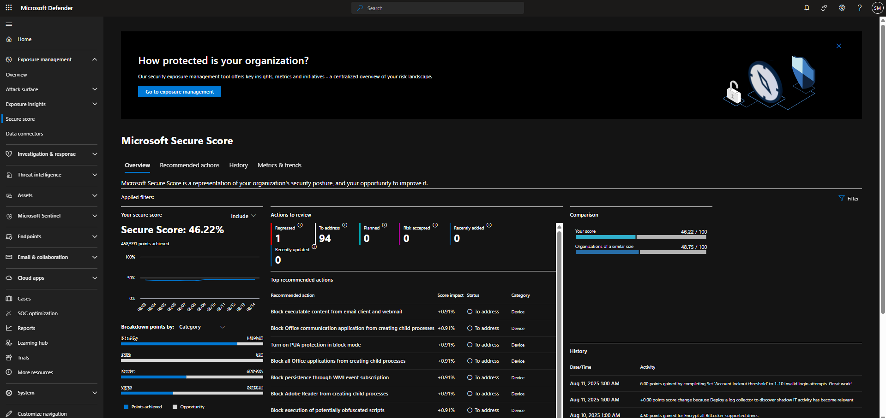
Task: Expand Exposure insights chevron
Action: (x=95, y=104)
